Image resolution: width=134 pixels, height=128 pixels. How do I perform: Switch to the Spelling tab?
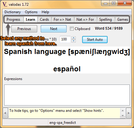(x=106, y=19)
